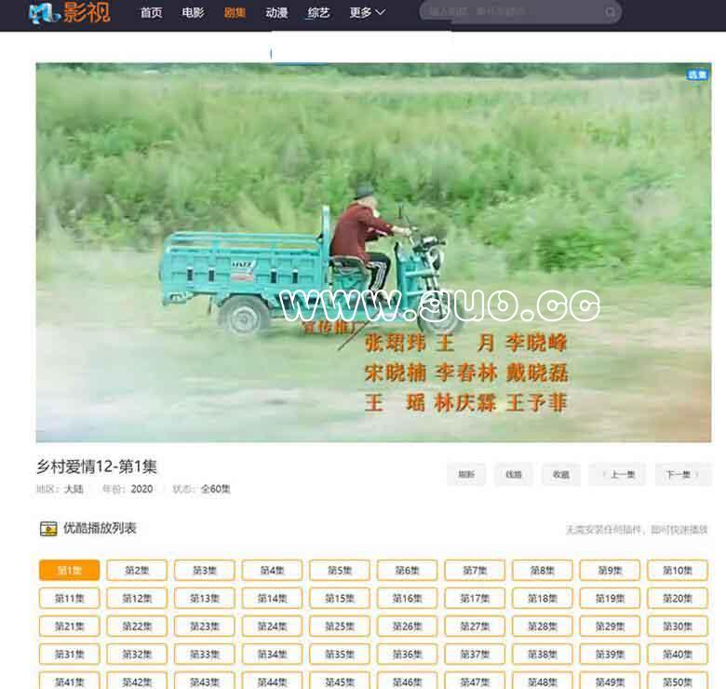Click the 优酷播放列表 playlist icon
Screen dimensions: 726x689
[48, 528]
